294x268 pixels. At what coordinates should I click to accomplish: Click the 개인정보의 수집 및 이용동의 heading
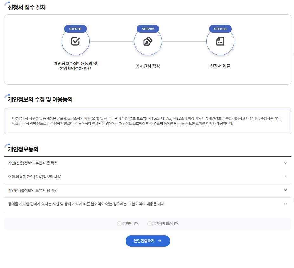[40, 100]
